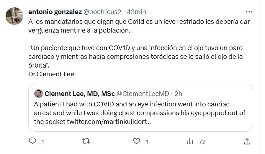Click Clement Lee's small profile avatar
The width and height of the screenshot is (265, 154).
coord(38,93)
